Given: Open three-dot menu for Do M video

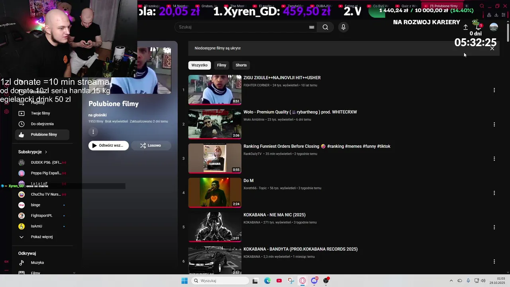Looking at the screenshot, I should [494, 193].
